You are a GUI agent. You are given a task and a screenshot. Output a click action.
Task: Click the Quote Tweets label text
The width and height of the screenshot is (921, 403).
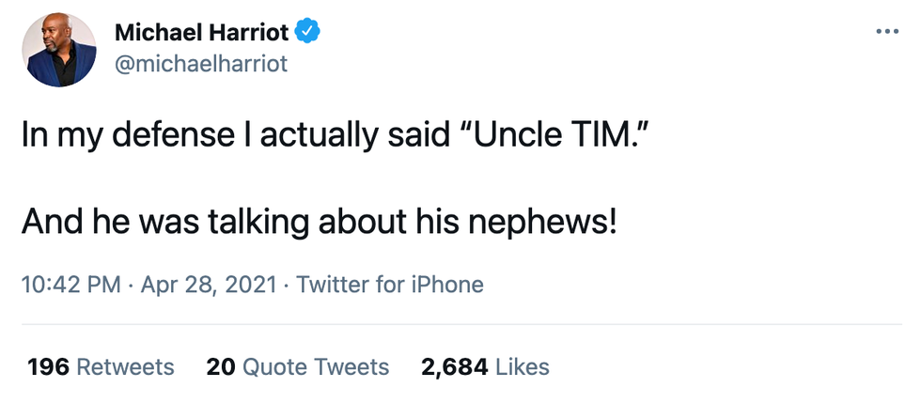point(316,366)
